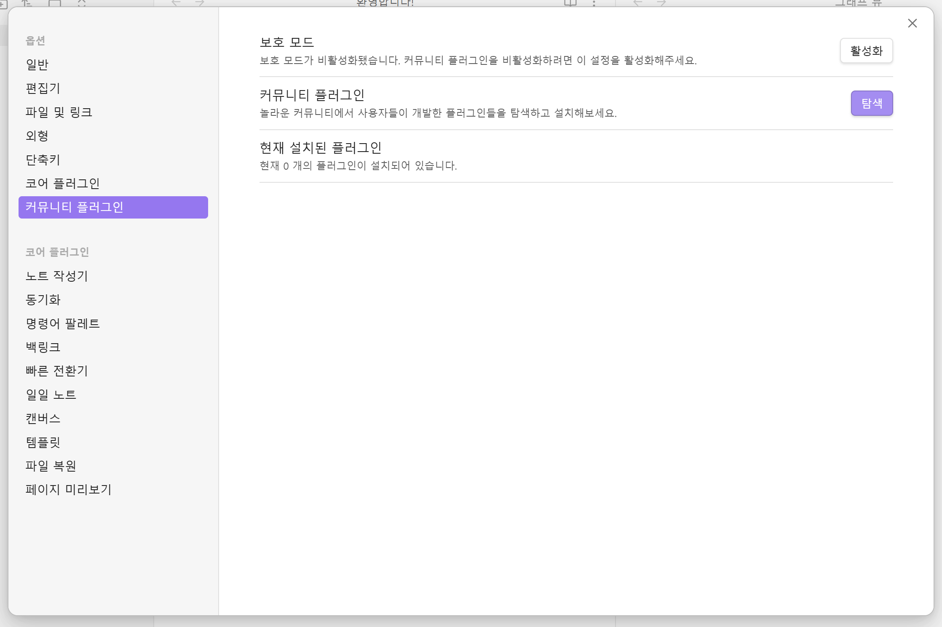Open 노트 작성기 plugin settings
This screenshot has height=627, width=942.
click(56, 276)
